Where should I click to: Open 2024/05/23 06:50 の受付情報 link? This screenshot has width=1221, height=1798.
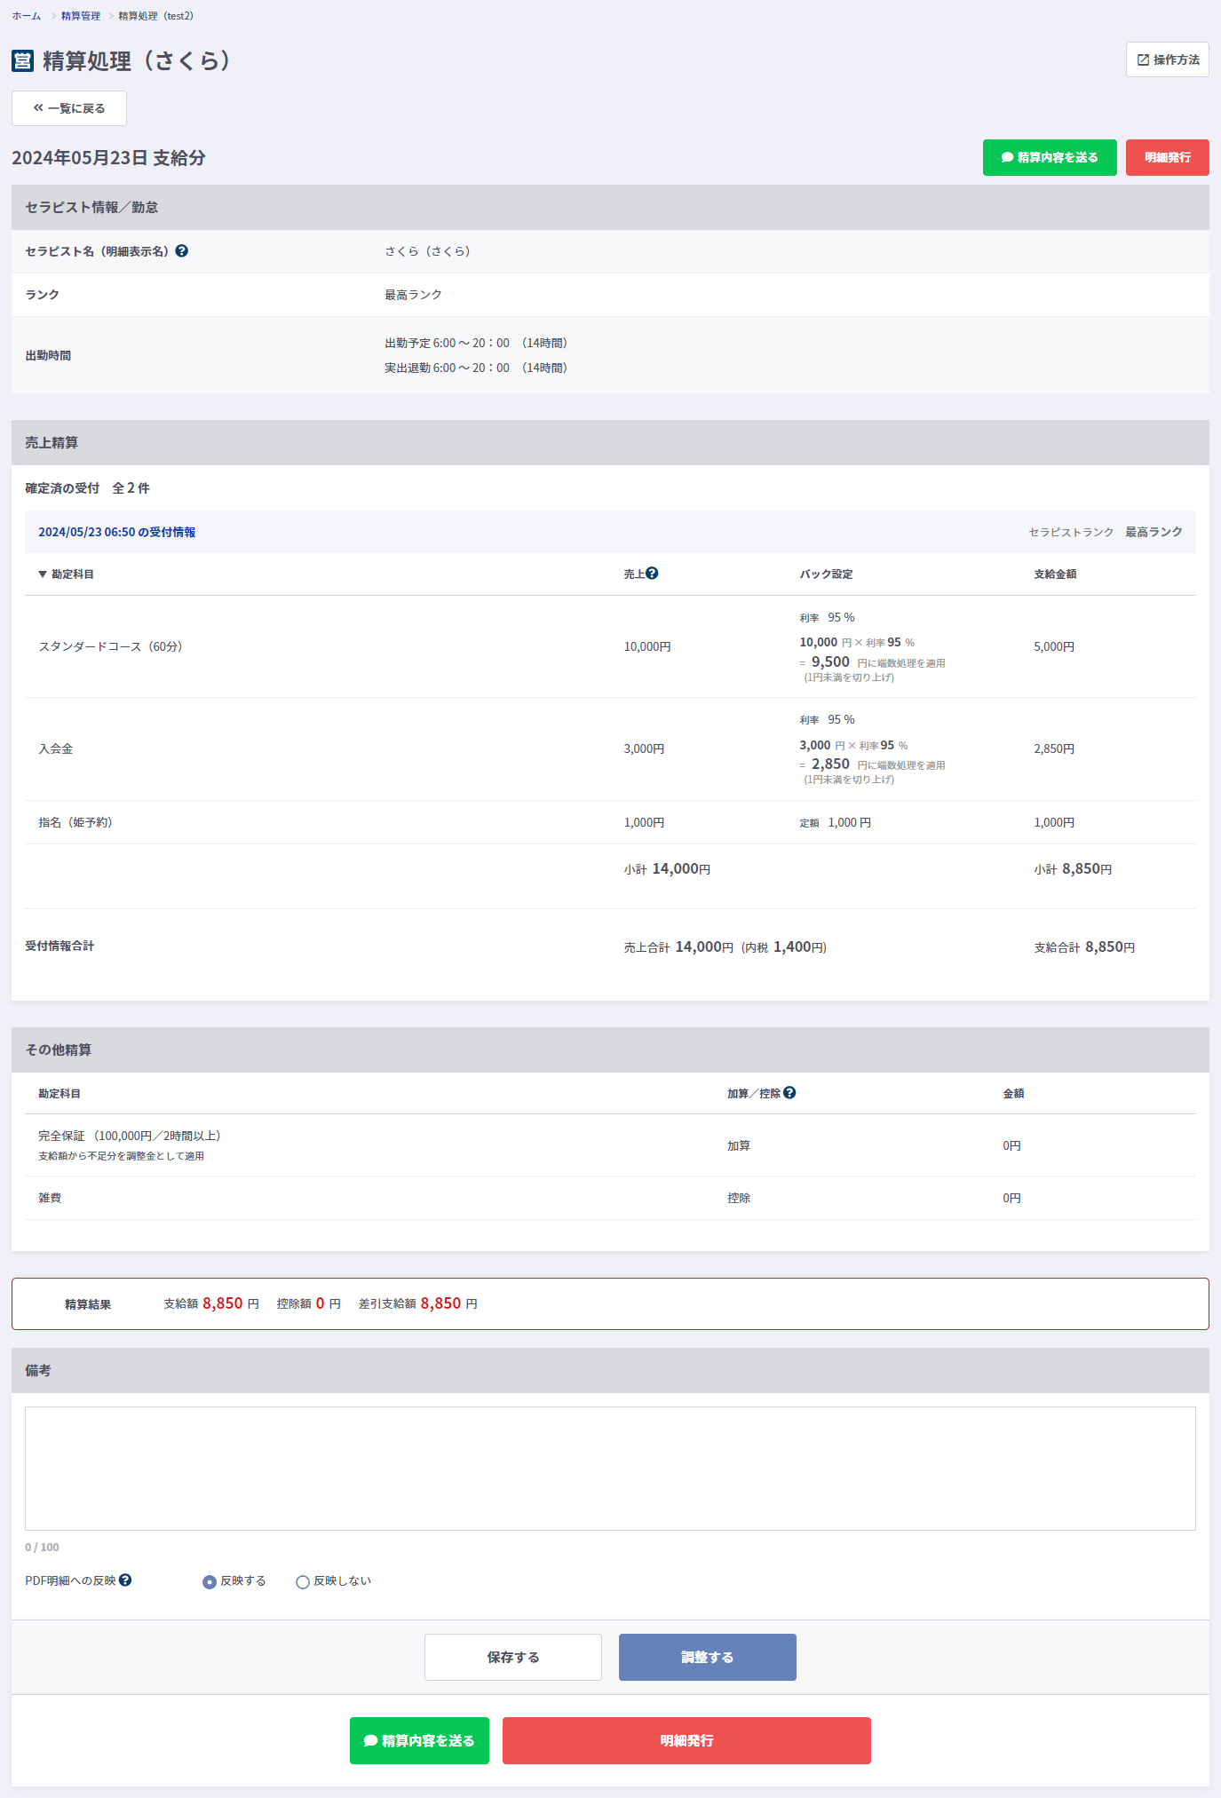(x=116, y=532)
